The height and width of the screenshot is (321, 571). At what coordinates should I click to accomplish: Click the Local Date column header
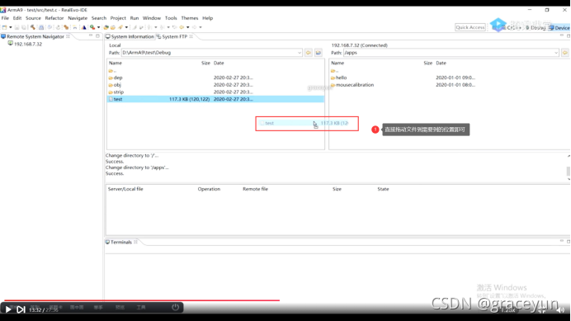219,63
